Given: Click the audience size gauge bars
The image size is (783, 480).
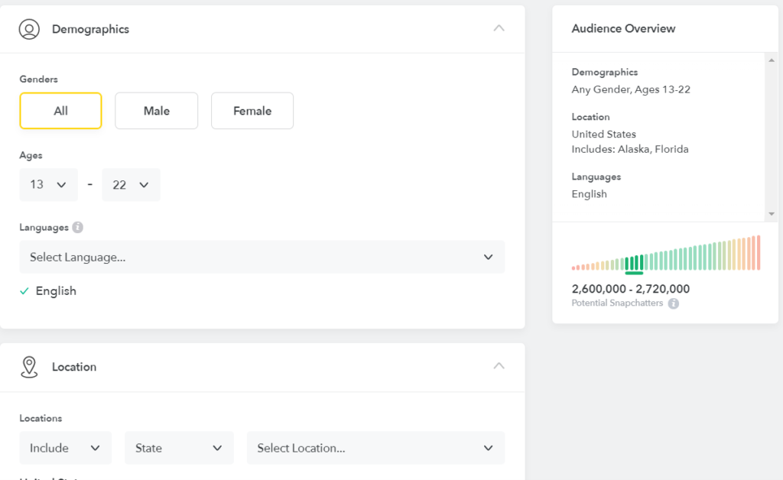Looking at the screenshot, I should [665, 254].
